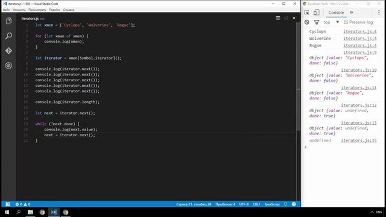This screenshot has height=217, width=386.
Task: Click the inspect element icon in DevTools
Action: click(x=307, y=12)
